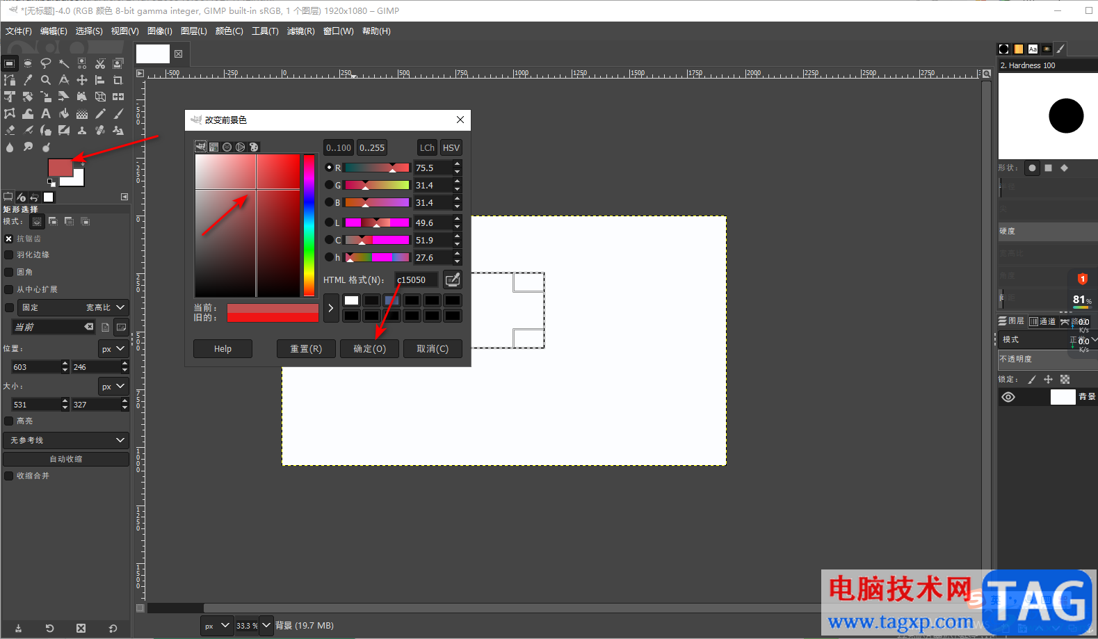Open the layer mode (模式) dropdown
This screenshot has height=639, width=1098.
pos(1048,339)
